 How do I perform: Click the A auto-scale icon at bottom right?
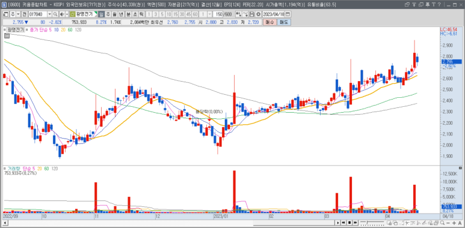coord(460,223)
